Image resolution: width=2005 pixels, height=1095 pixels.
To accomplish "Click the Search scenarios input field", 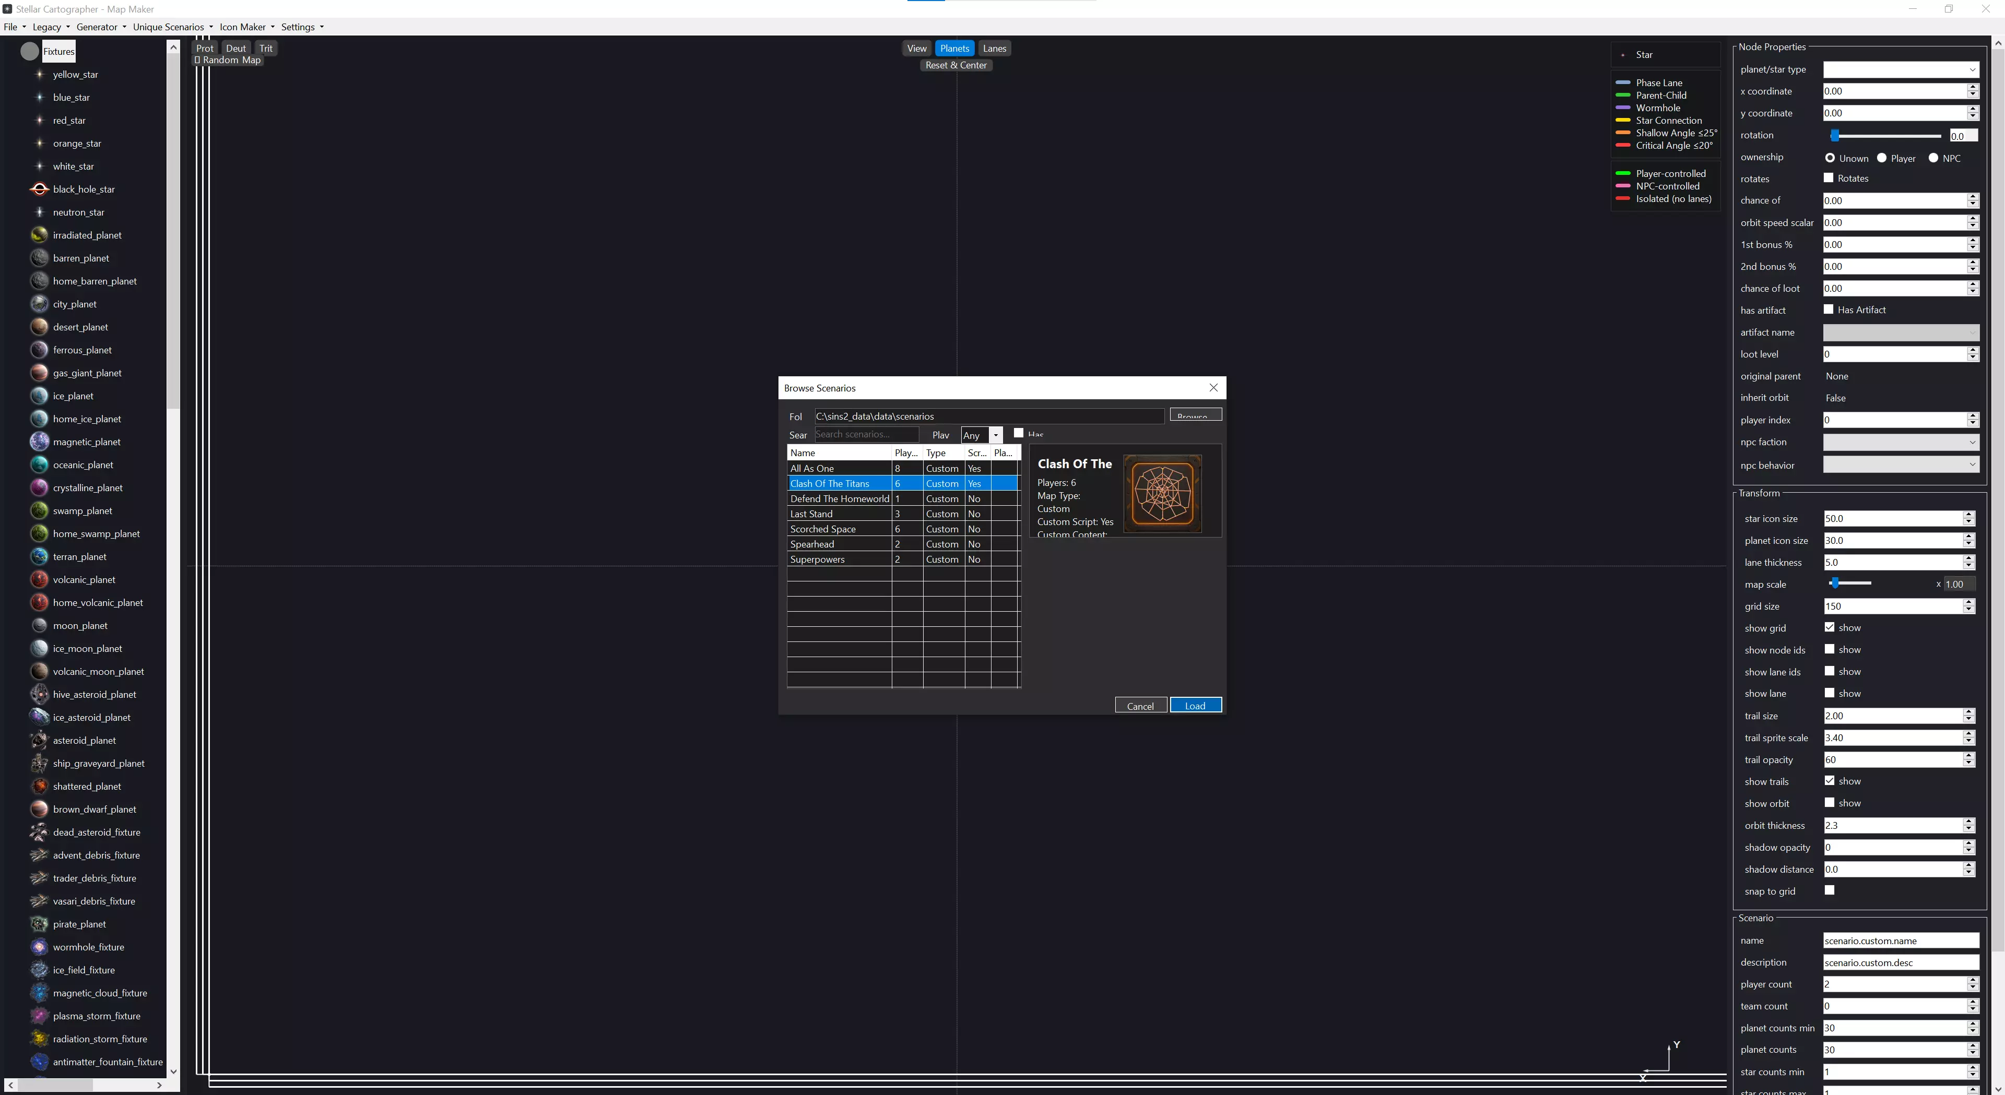I will coord(866,434).
